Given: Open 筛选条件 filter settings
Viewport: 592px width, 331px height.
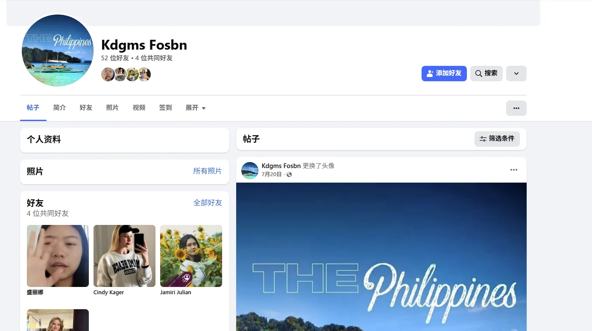Looking at the screenshot, I should (497, 139).
